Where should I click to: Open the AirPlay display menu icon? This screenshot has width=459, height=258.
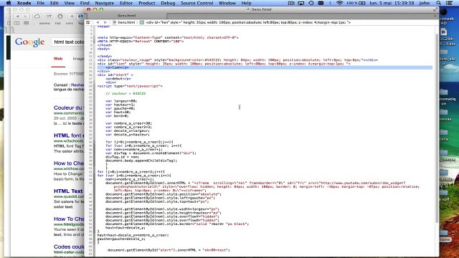301,3
